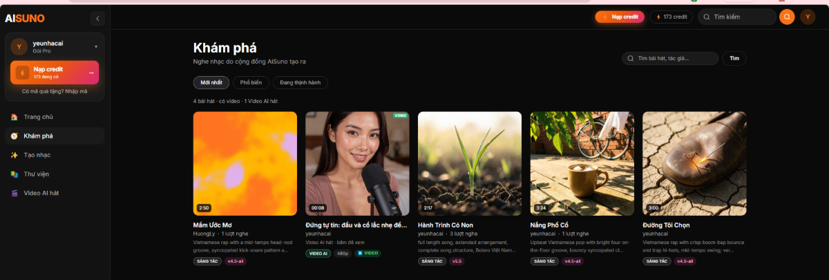Click SÁNG TÁC tag under Mầm Ước Mơ
The image size is (829, 280).
pos(207,261)
